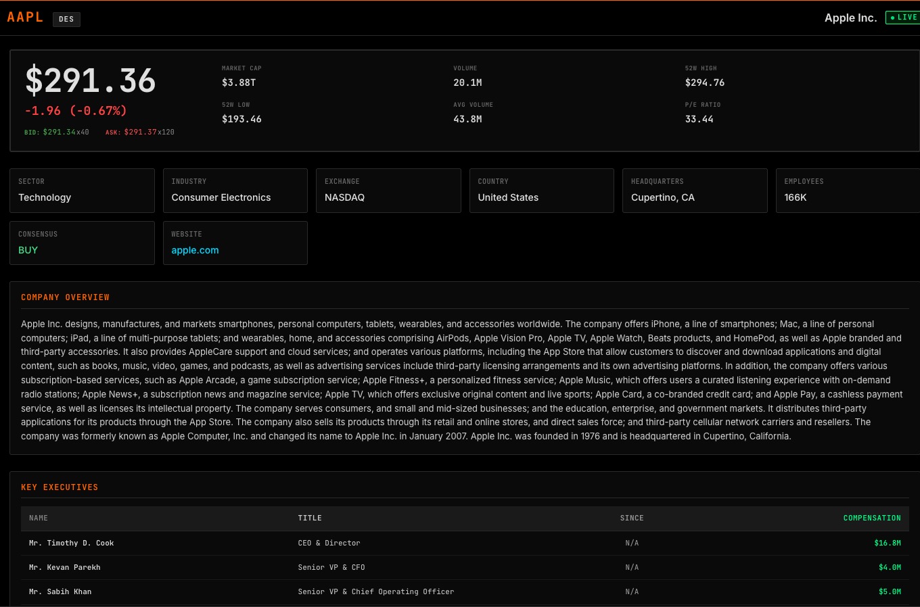This screenshot has height=607, width=920.
Task: Click the Apple Inc. header name
Action: tap(850, 18)
